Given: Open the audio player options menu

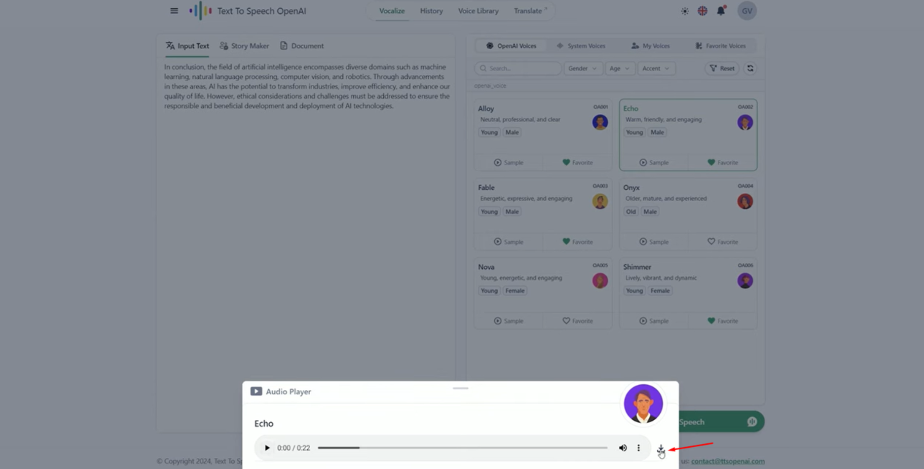Looking at the screenshot, I should point(639,448).
